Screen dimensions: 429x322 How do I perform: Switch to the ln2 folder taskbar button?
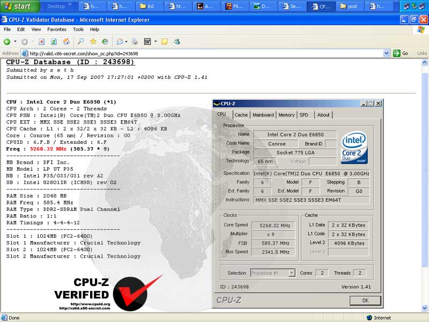(150, 6)
